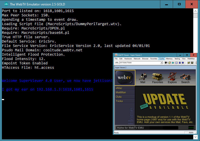Click 'Flood Intensity: 12.' console line
Image resolution: width=200 pixels, height=141 pixels.
click(x=23, y=59)
